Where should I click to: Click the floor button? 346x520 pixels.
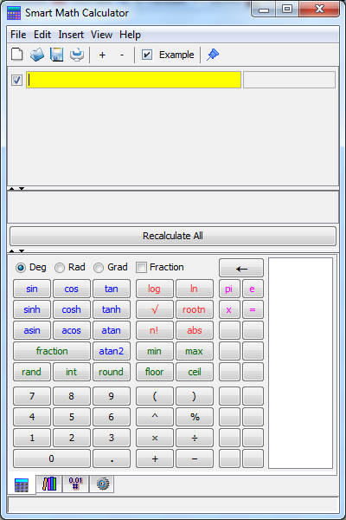[x=154, y=372]
